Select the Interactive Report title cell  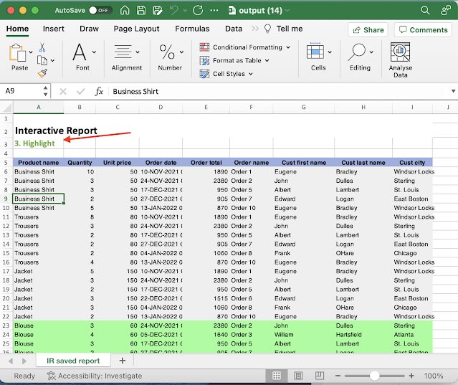pos(56,130)
